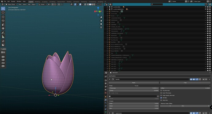Enable the Flip Normals checkbox
This screenshot has width=212, height=114.
point(161,90)
